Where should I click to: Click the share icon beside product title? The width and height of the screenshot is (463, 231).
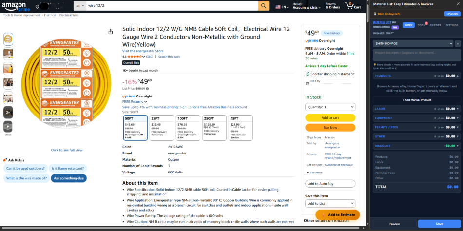pyautogui.click(x=111, y=32)
